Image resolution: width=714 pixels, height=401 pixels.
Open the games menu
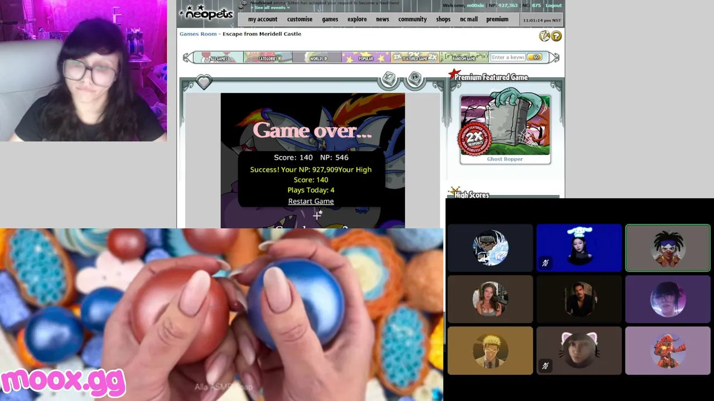click(x=330, y=19)
